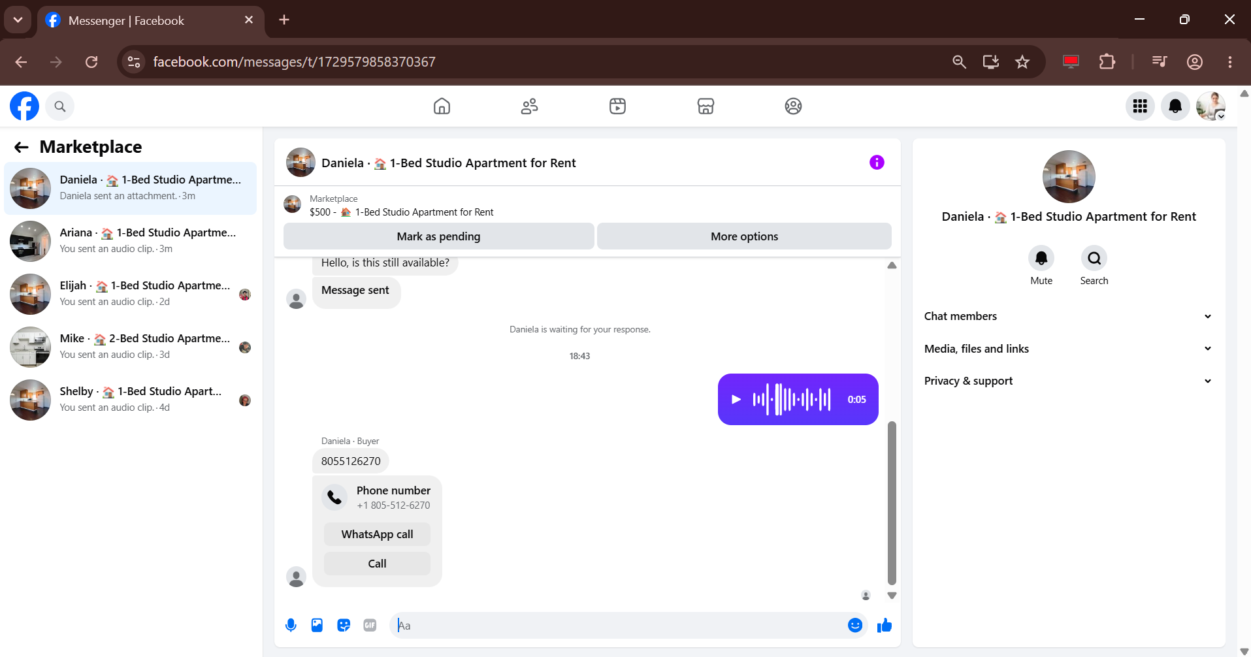The image size is (1251, 657).
Task: Go back in the browser
Action: click(21, 62)
